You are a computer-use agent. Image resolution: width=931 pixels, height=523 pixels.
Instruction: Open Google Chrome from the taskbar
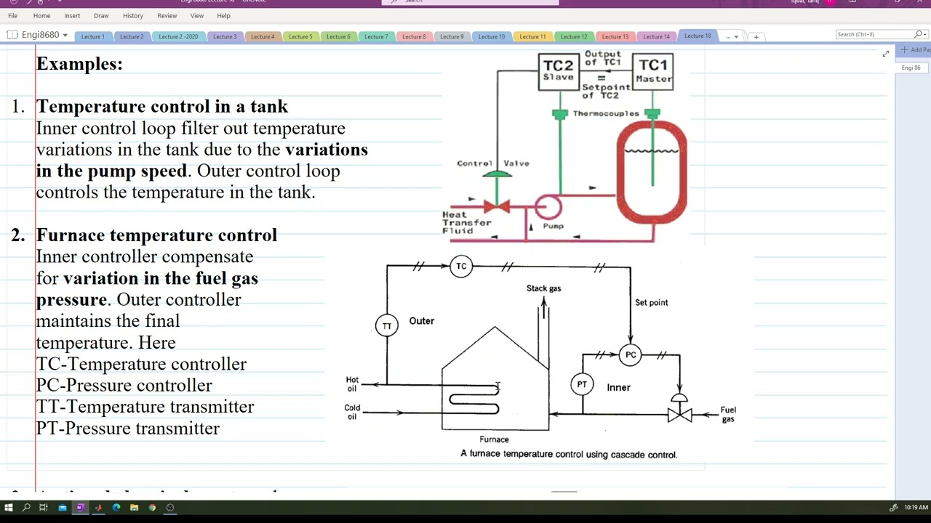tap(152, 508)
